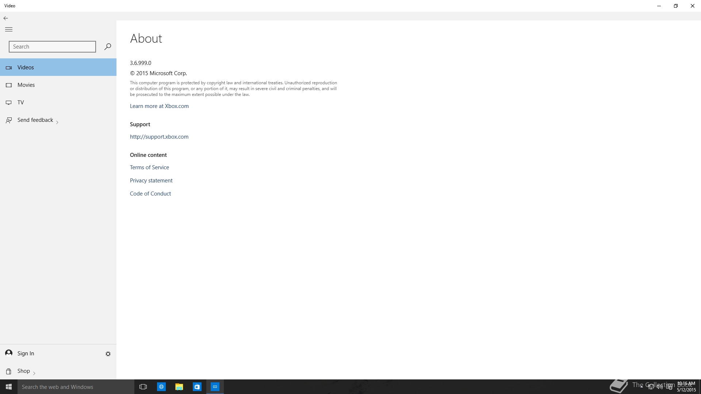The height and width of the screenshot is (394, 701).
Task: Open Task View on the taskbar
Action: tap(143, 387)
